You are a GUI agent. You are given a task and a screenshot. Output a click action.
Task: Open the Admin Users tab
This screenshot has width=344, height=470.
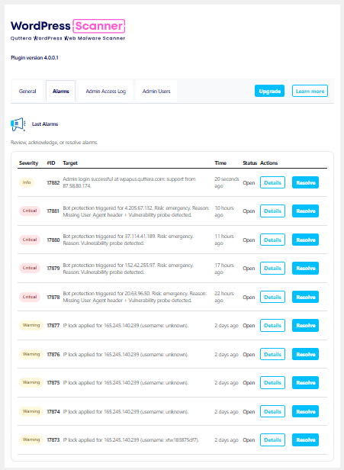[x=156, y=91]
